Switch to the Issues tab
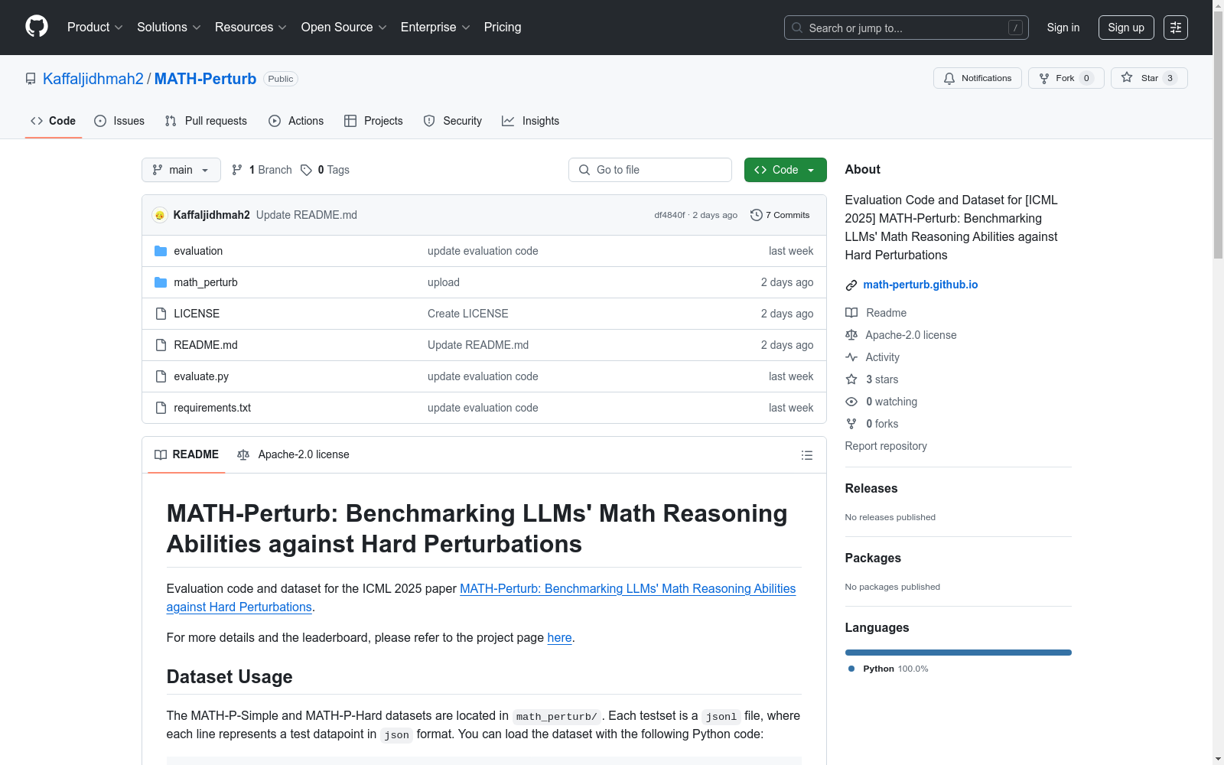The width and height of the screenshot is (1224, 765). click(119, 121)
